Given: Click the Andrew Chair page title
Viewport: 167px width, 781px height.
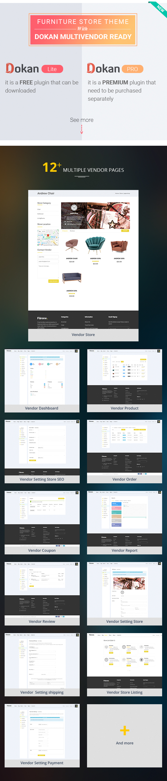Looking at the screenshot, I should pyautogui.click(x=46, y=193).
